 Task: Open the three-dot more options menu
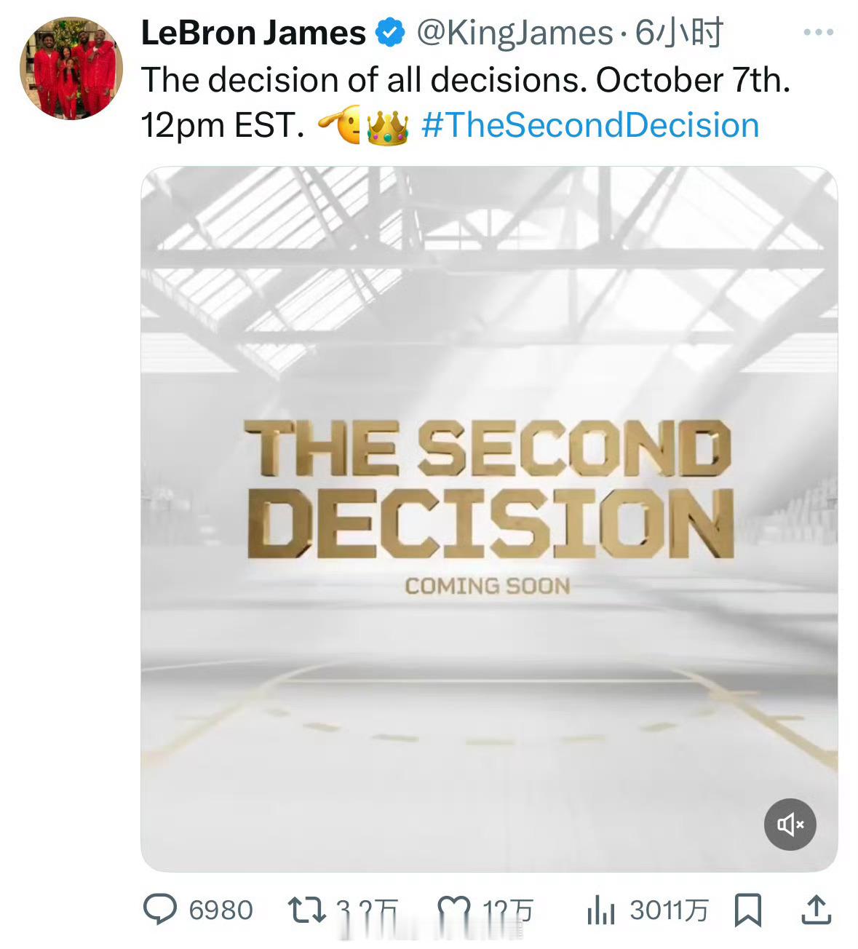click(x=818, y=33)
